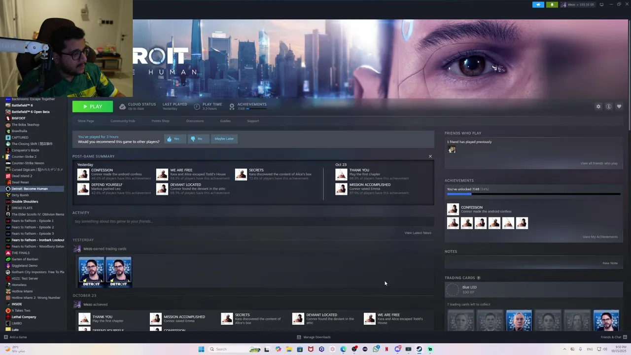Screen dimensions: 631x355
Task: Open the Points Shop tab
Action: 160,121
